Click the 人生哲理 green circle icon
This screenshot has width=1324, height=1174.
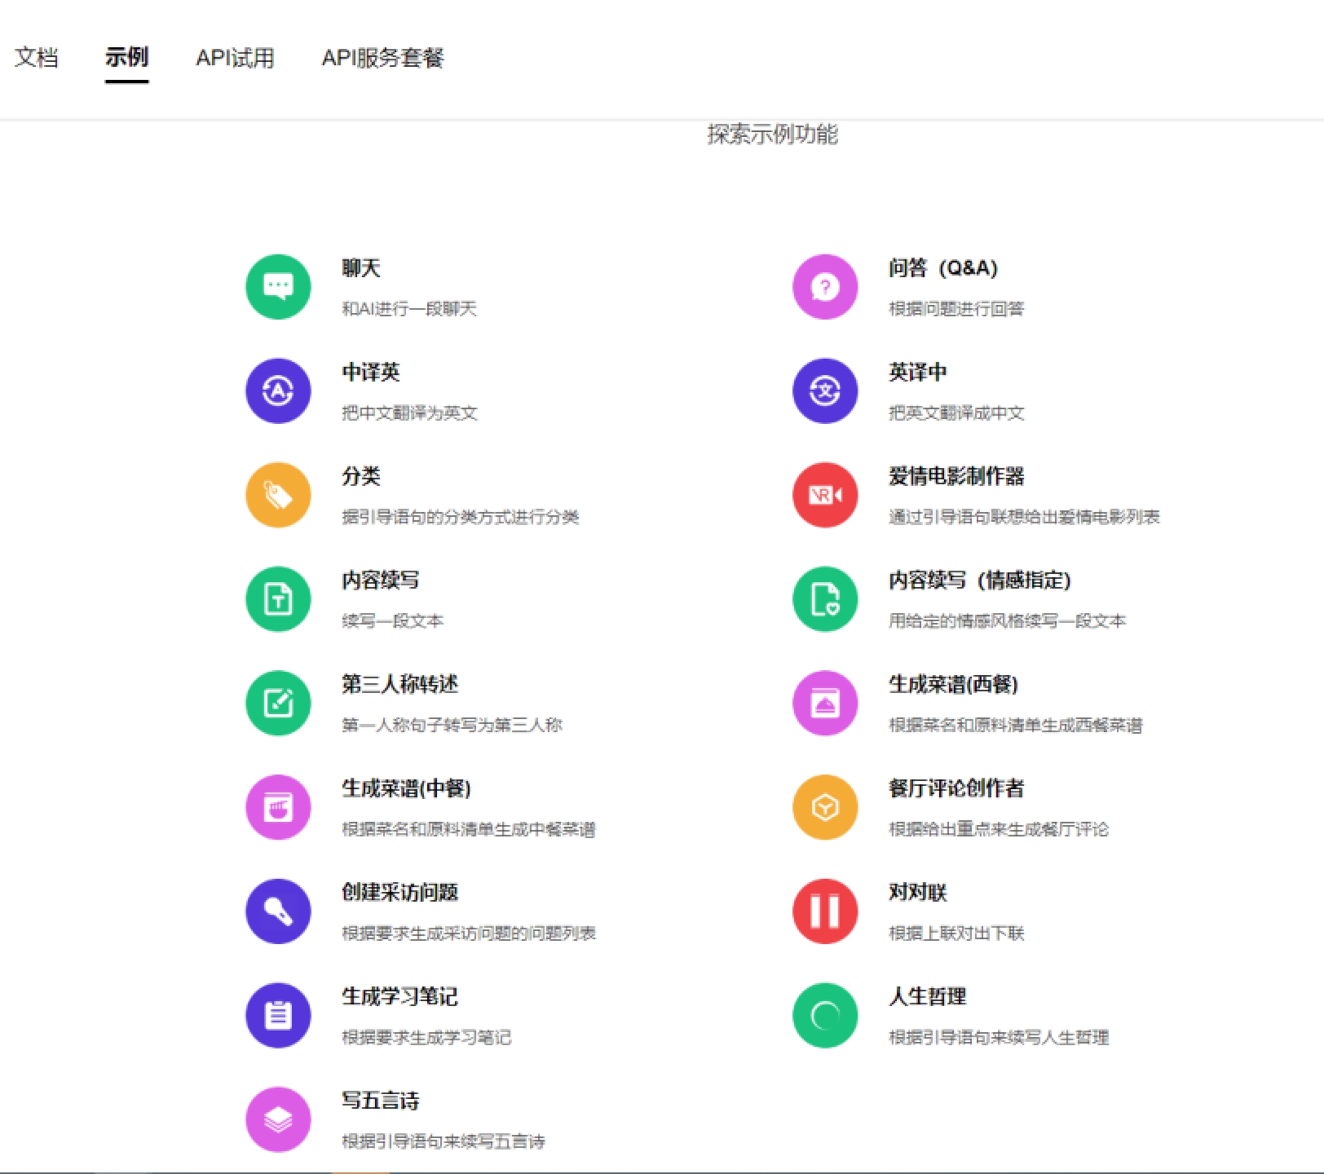point(825,1015)
